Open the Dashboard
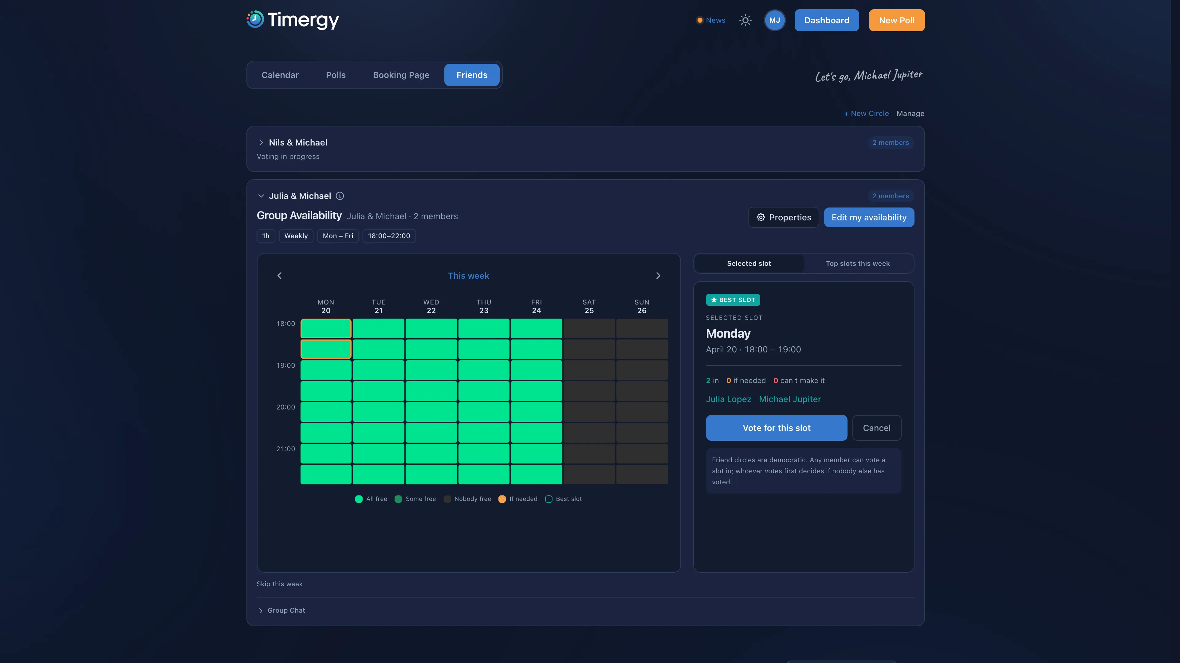Viewport: 1180px width, 663px height. pos(826,20)
